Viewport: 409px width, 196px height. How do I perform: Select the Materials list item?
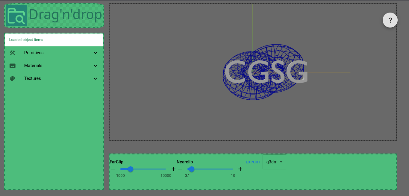[x=33, y=66]
